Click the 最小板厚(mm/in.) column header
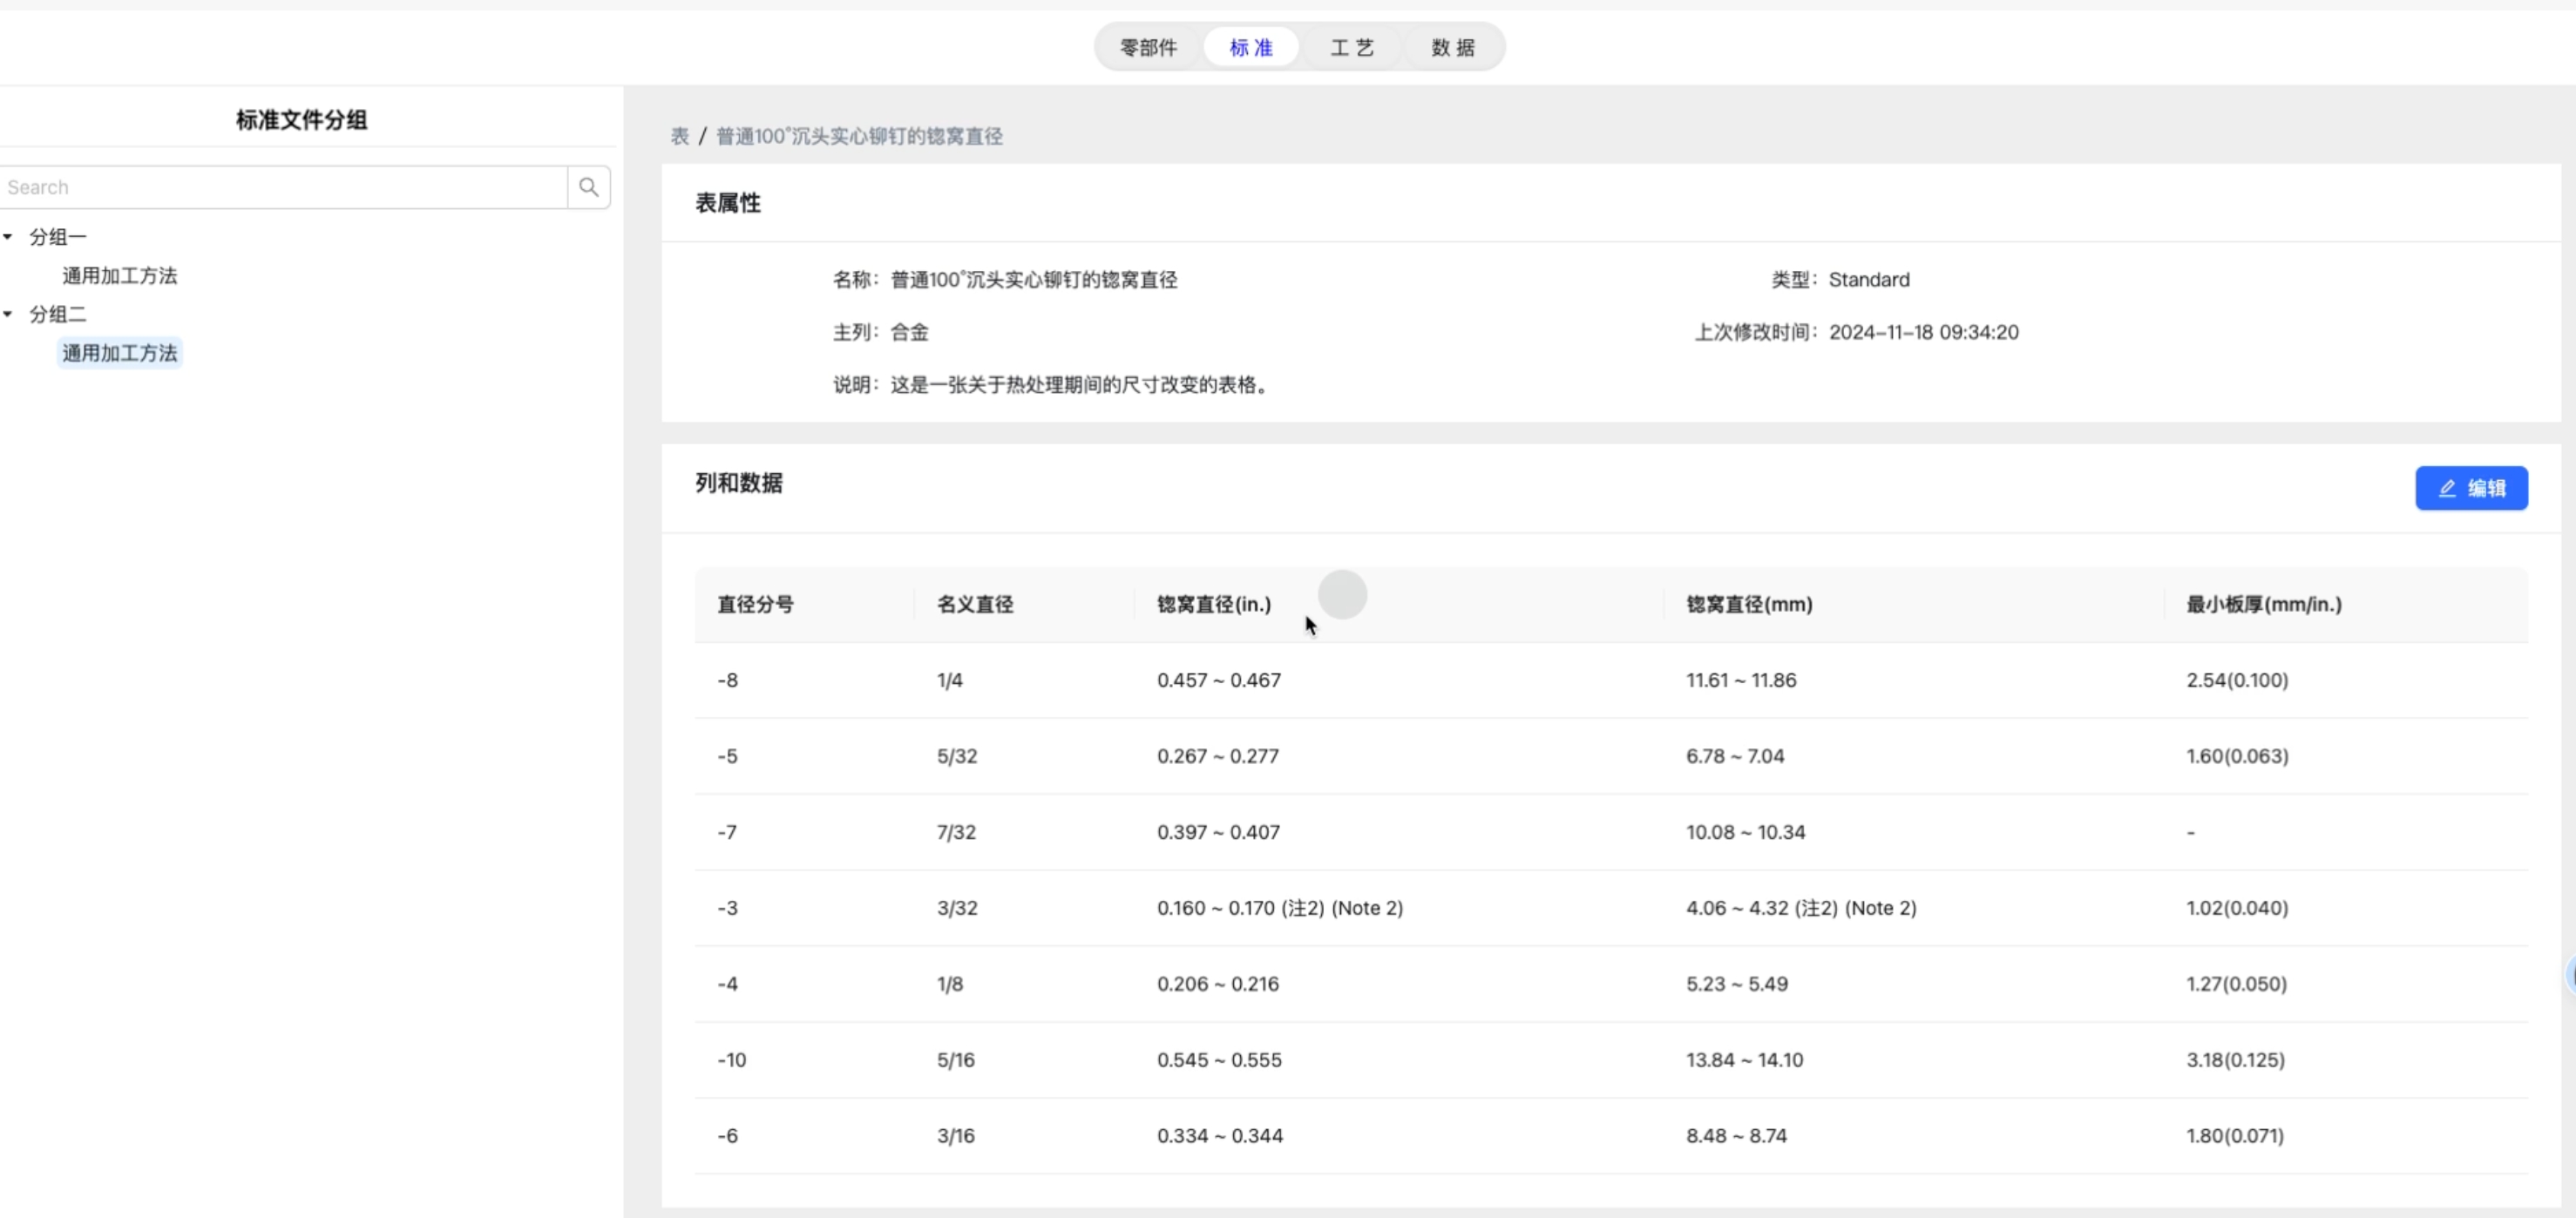The width and height of the screenshot is (2576, 1218). tap(2263, 604)
